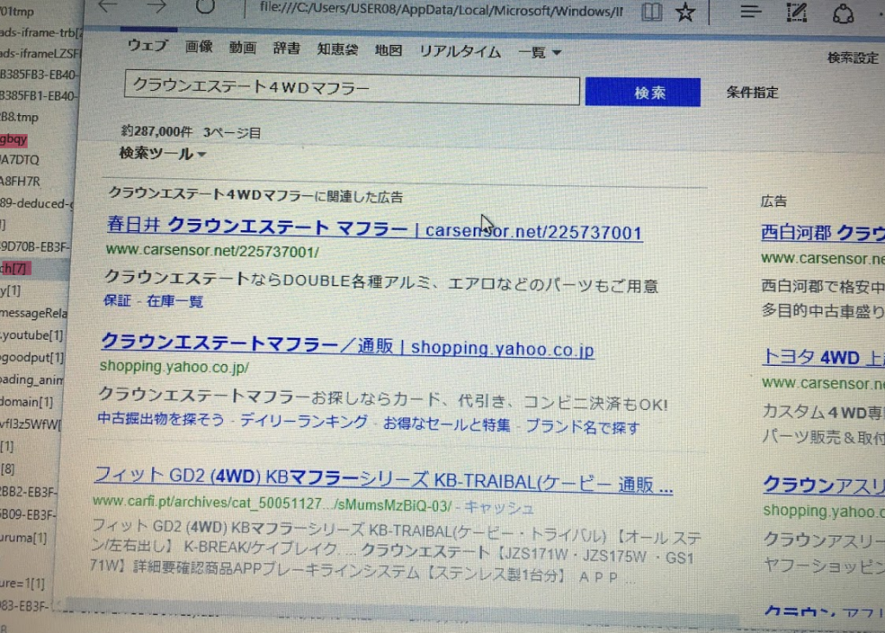The height and width of the screenshot is (633, 885).
Task: Select the ads-iframe-trb entry in left list
Action: coord(41,33)
